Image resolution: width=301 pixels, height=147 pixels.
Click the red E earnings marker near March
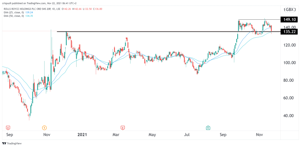pyautogui.click(x=122, y=127)
